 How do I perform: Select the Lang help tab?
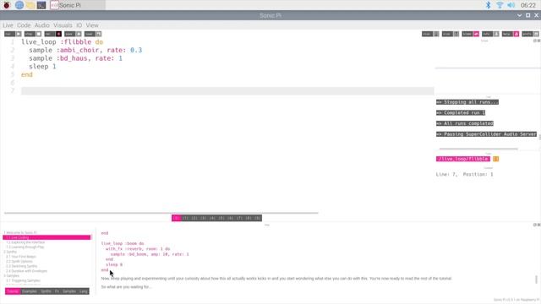point(83,291)
